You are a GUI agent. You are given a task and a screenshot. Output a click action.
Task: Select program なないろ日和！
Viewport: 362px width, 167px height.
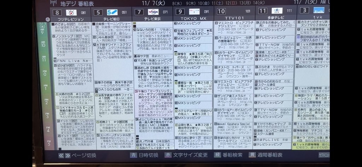[x=153, y=41]
